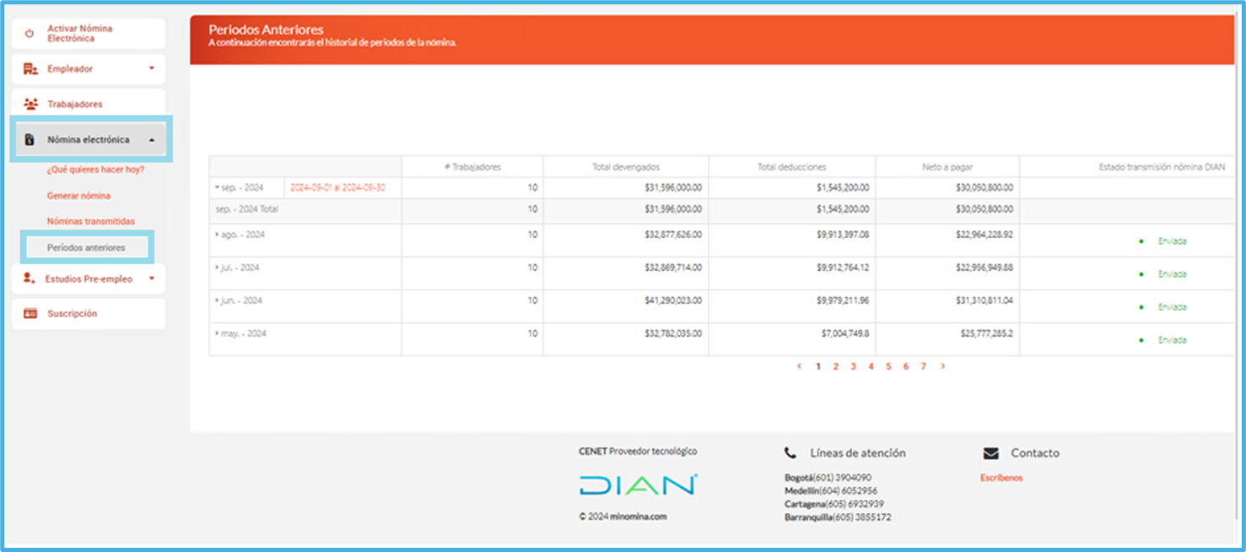Screen dimensions: 1246x552
Task: Expand the may. - 2024 period row
Action: [217, 333]
